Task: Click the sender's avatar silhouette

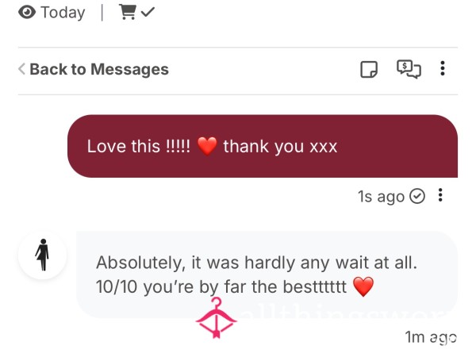Action: click(43, 255)
